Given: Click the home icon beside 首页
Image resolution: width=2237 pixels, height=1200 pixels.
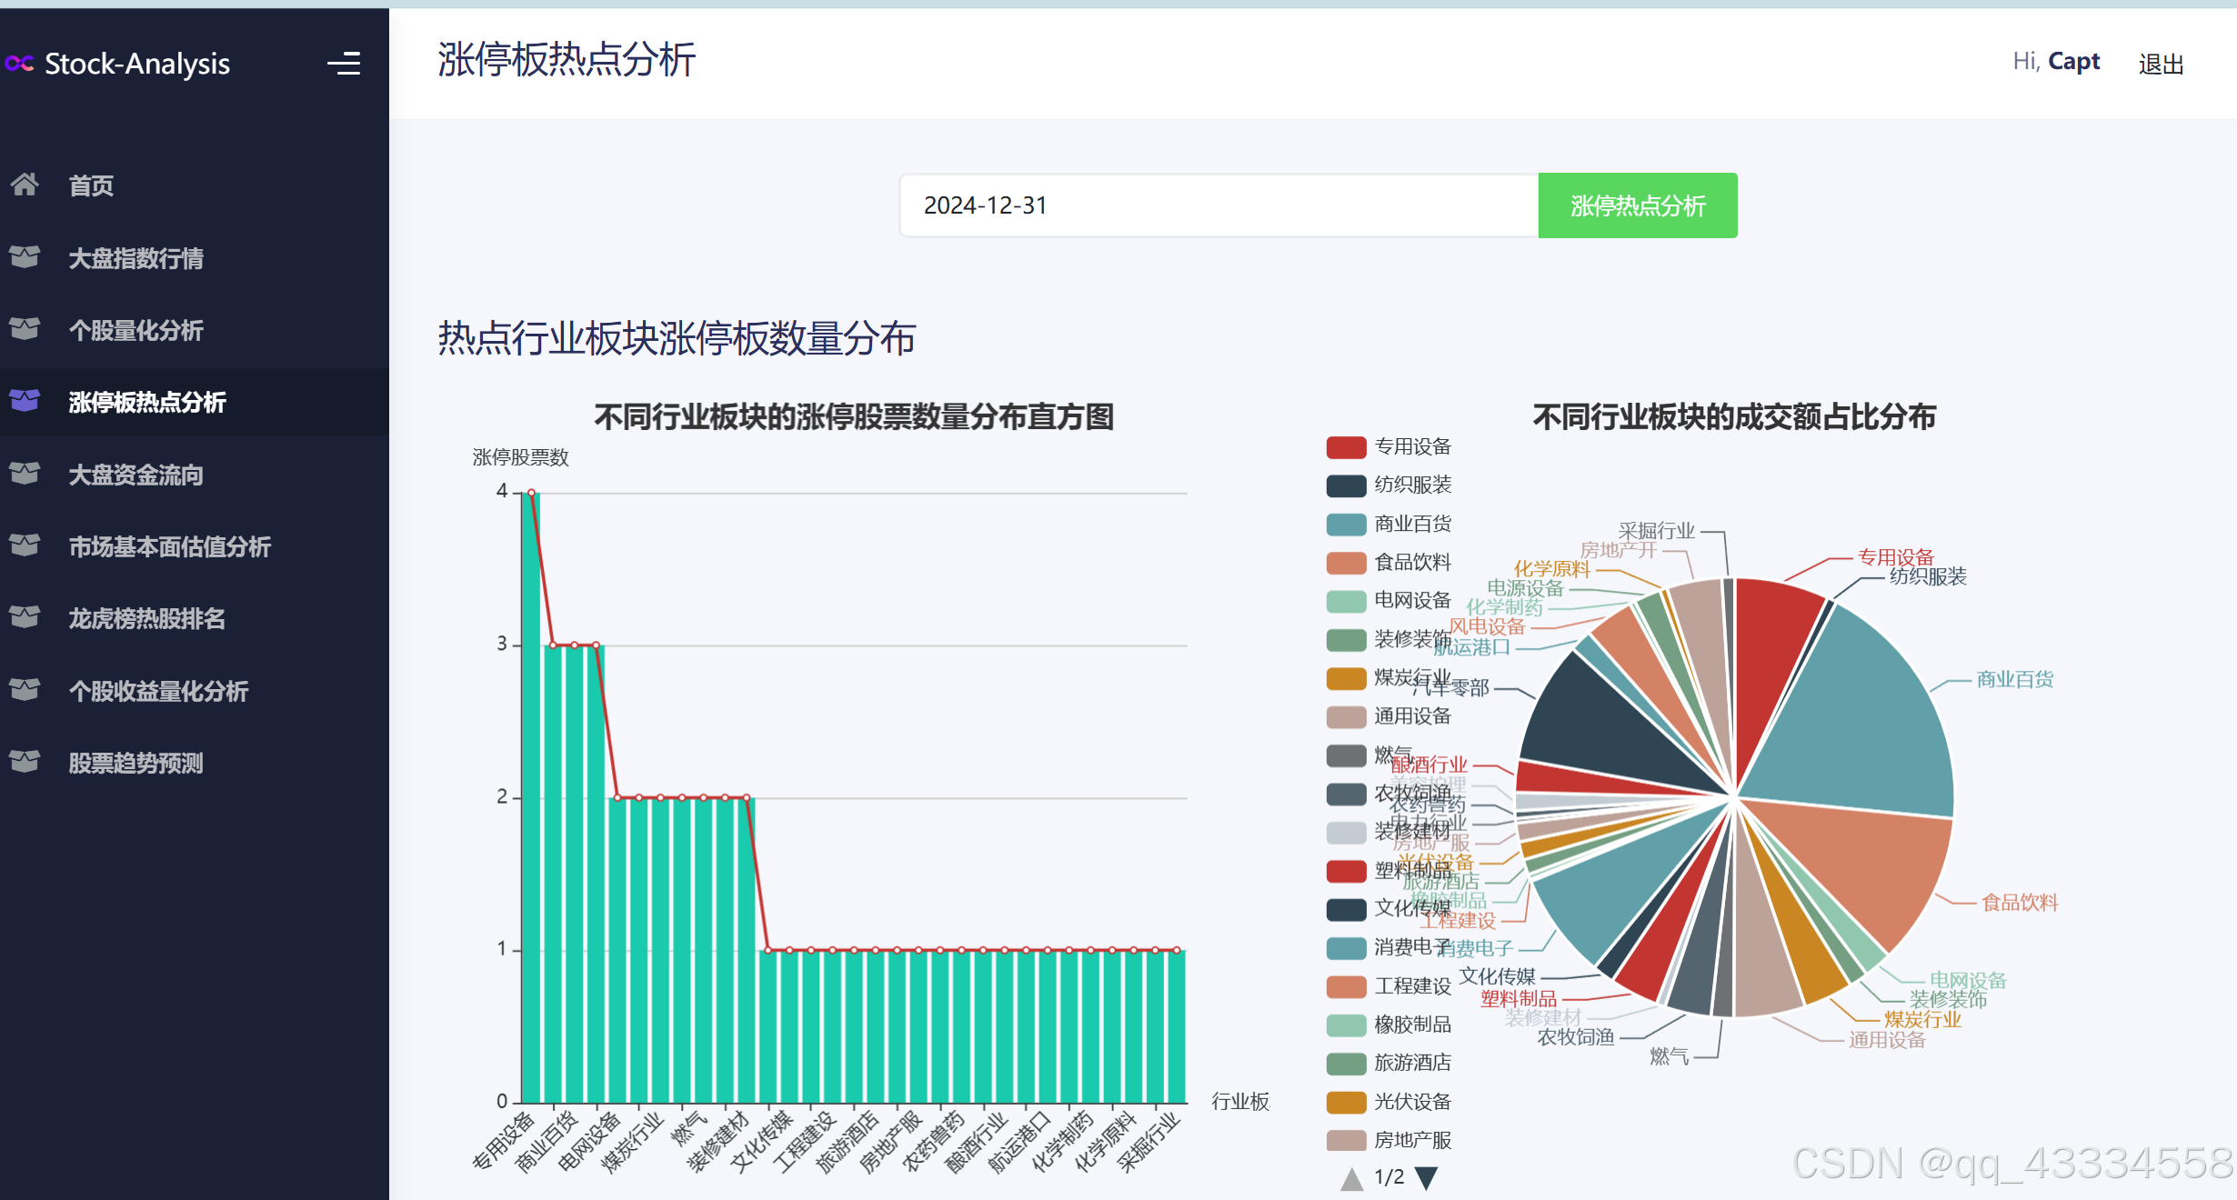Looking at the screenshot, I should pyautogui.click(x=25, y=185).
